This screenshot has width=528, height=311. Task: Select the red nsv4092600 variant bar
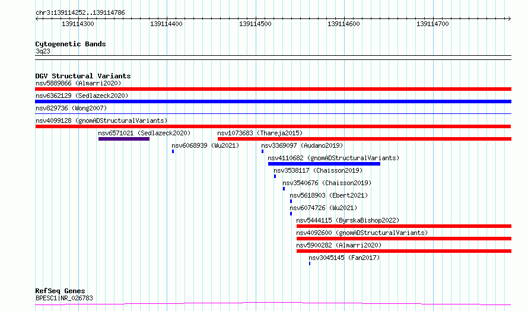point(404,239)
